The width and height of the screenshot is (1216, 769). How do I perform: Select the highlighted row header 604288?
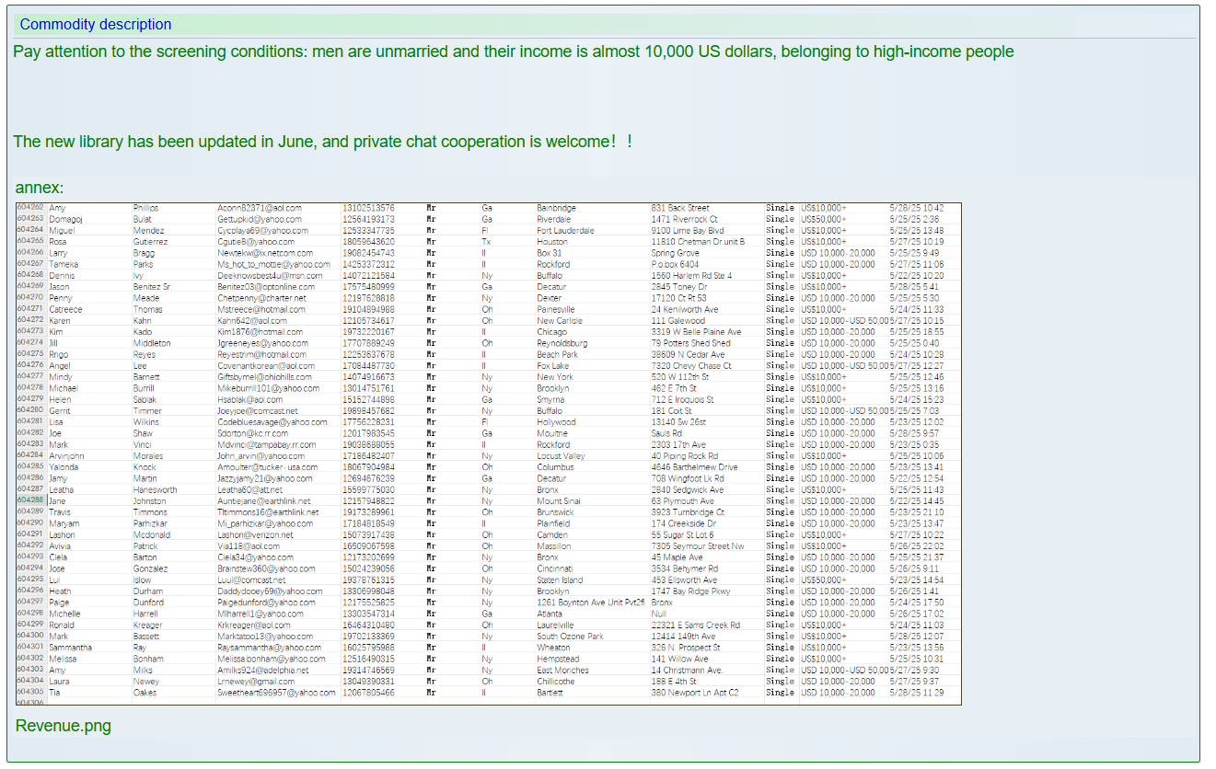pos(30,500)
